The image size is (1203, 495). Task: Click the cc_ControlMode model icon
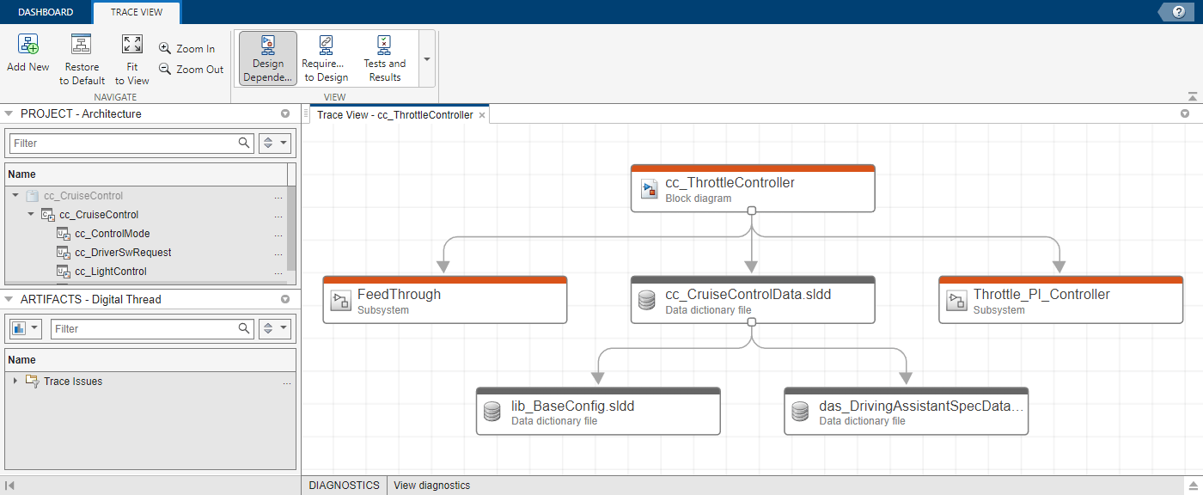click(x=63, y=234)
